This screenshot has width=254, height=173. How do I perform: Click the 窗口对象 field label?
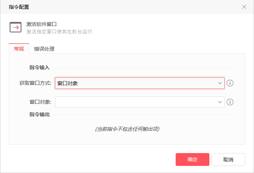point(41,102)
